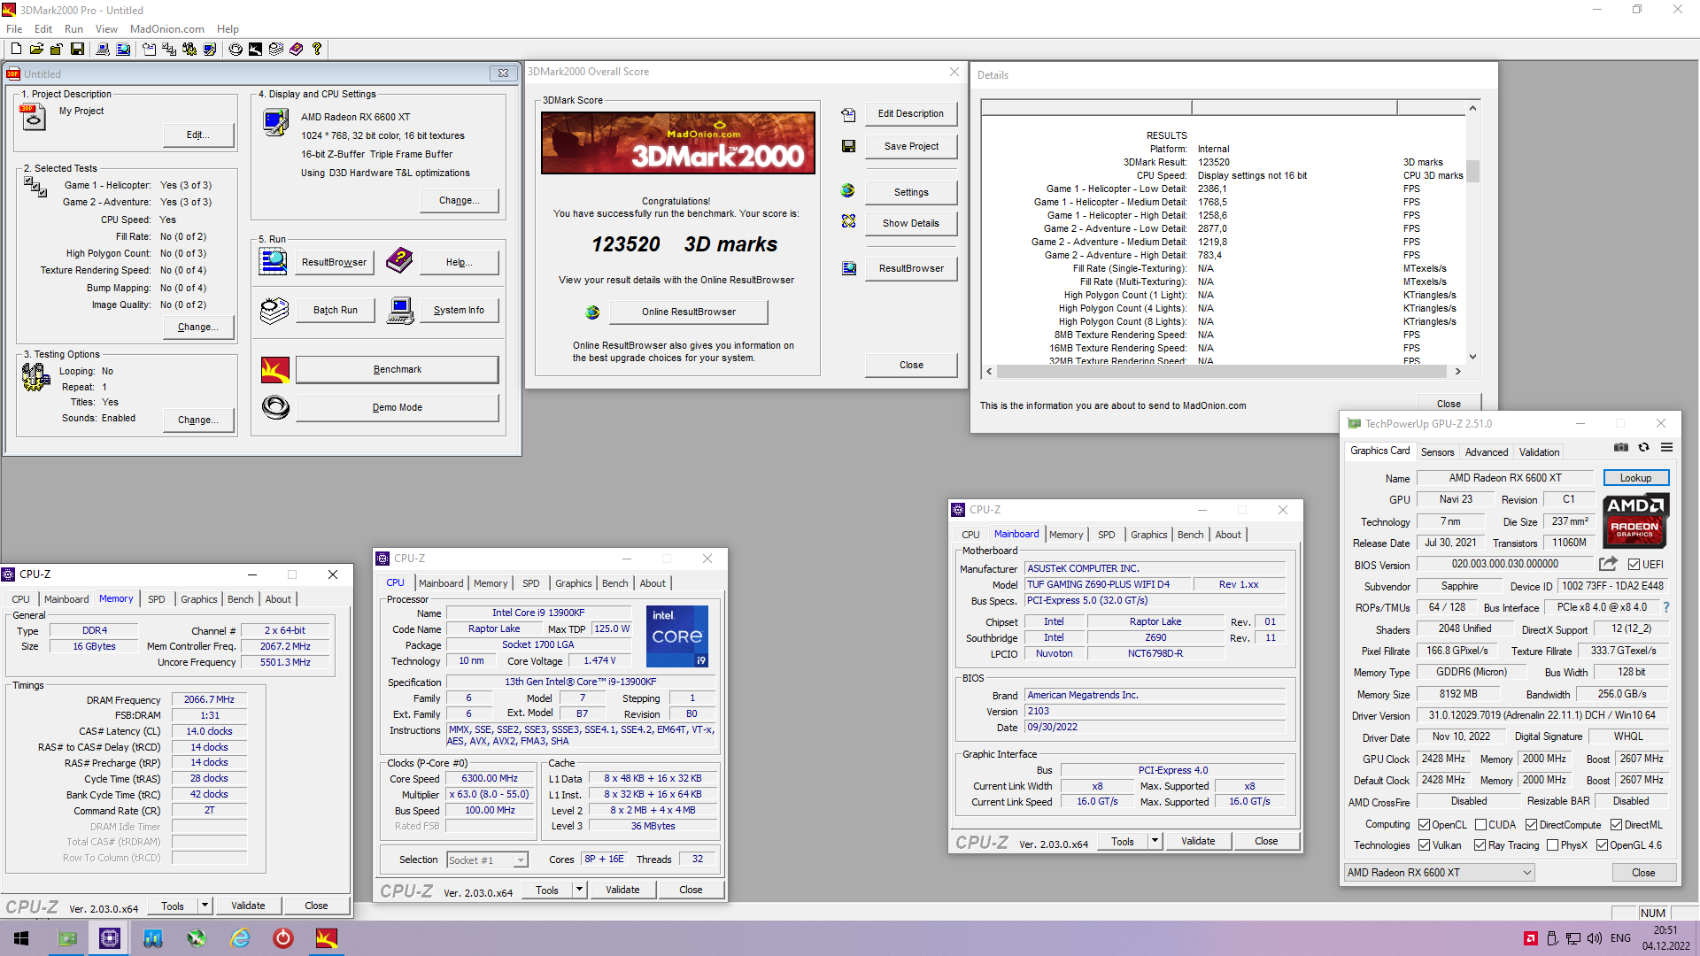Click the Lookup button in GPU-Z
Image resolution: width=1700 pixels, height=956 pixels.
pyautogui.click(x=1635, y=478)
